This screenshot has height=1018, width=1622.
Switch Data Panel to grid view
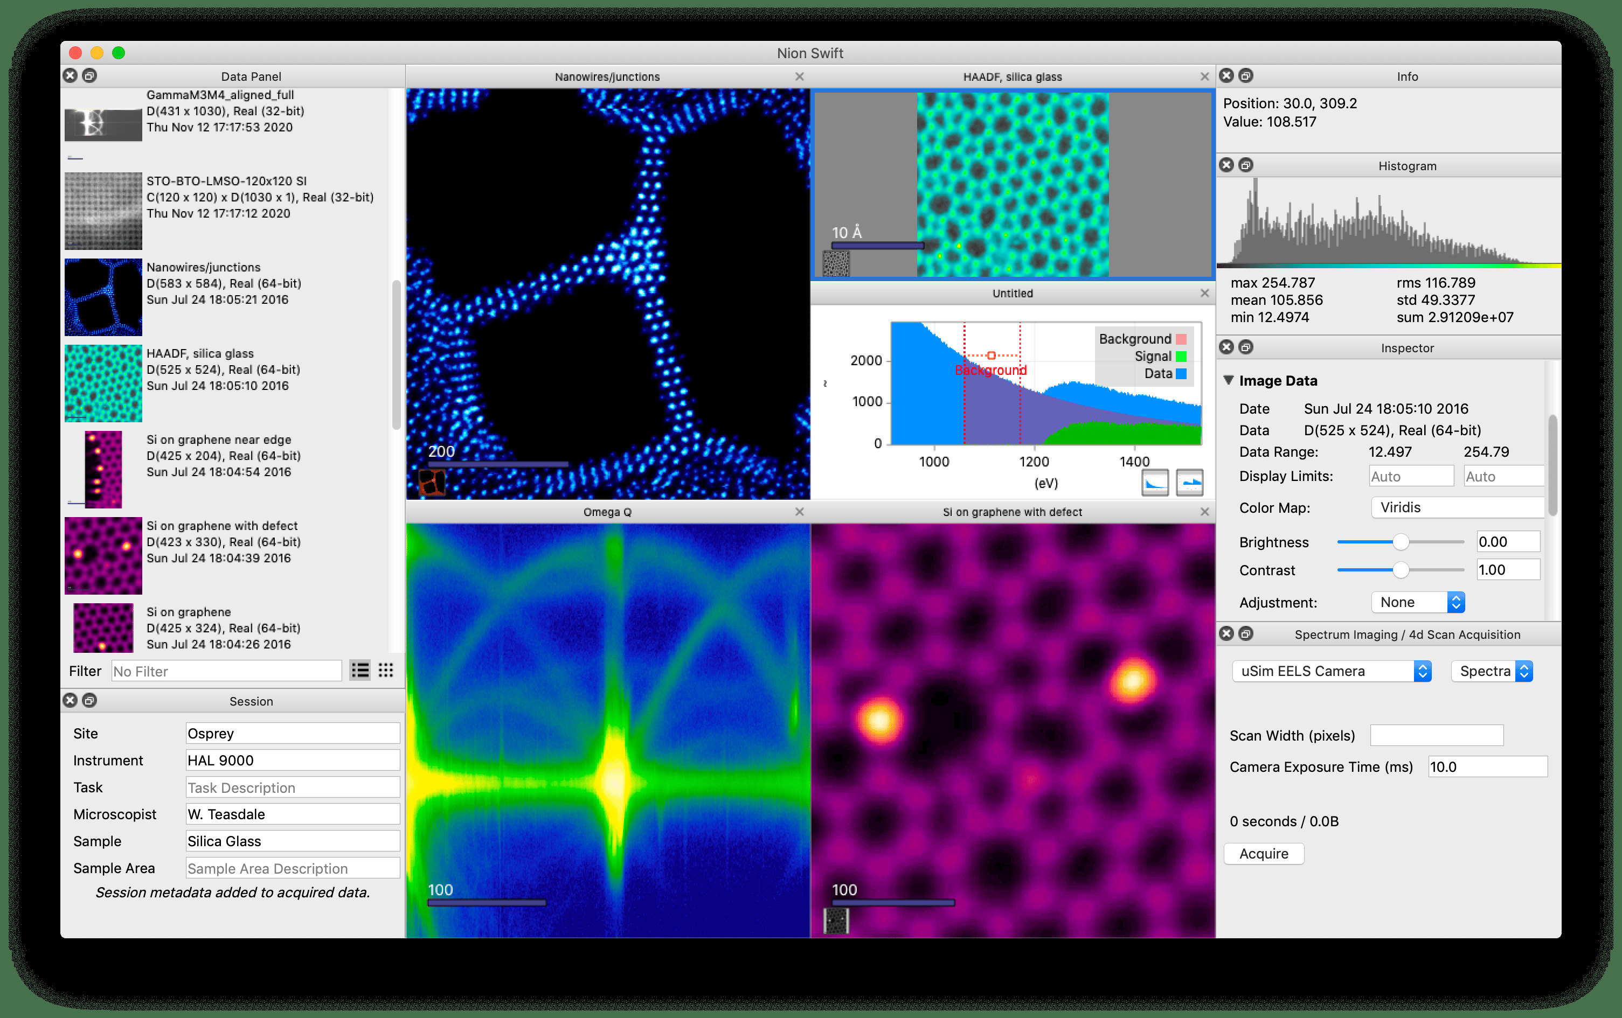pos(386,671)
